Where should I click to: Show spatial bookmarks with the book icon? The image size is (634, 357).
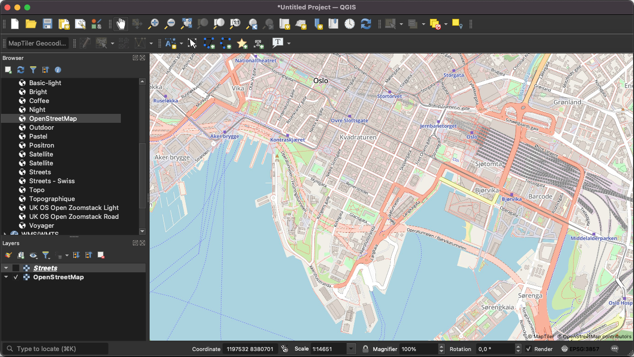pos(333,24)
